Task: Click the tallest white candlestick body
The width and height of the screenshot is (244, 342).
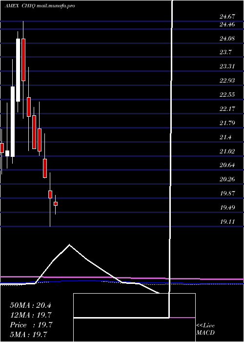Action: point(13,122)
